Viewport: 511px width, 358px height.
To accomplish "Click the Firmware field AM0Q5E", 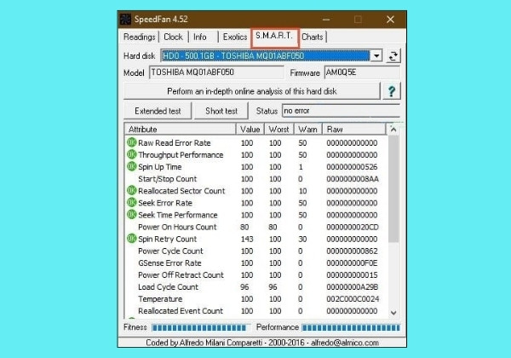I will 362,72.
